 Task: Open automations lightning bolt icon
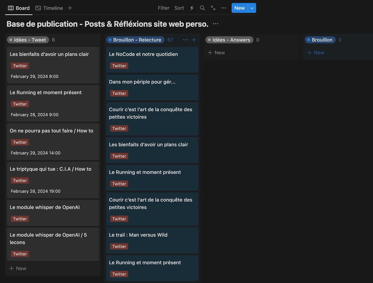192,8
